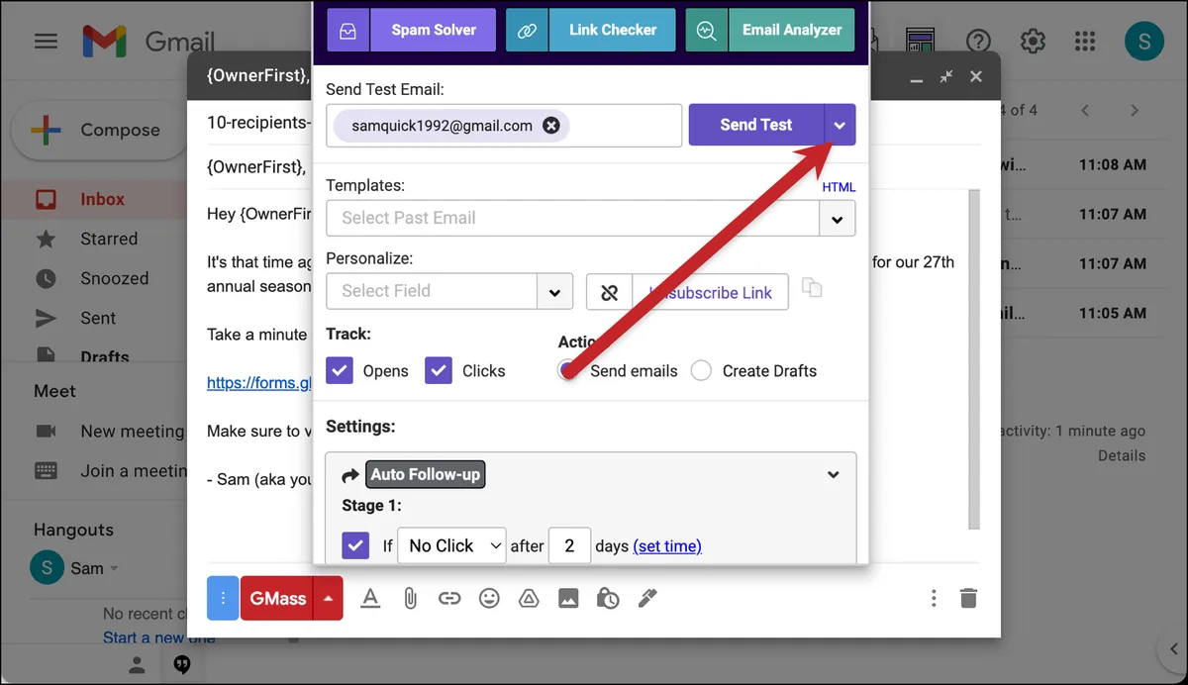Click the set time link
The image size is (1188, 685).
[667, 546]
